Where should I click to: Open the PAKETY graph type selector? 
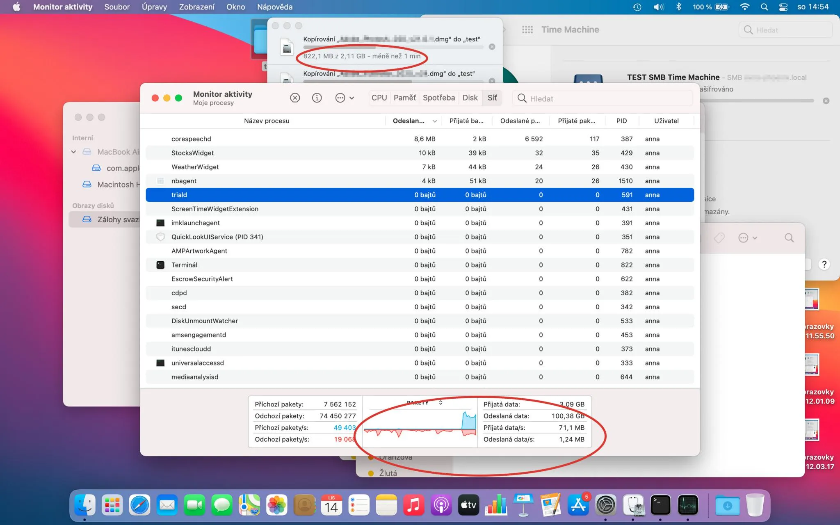pyautogui.click(x=424, y=403)
